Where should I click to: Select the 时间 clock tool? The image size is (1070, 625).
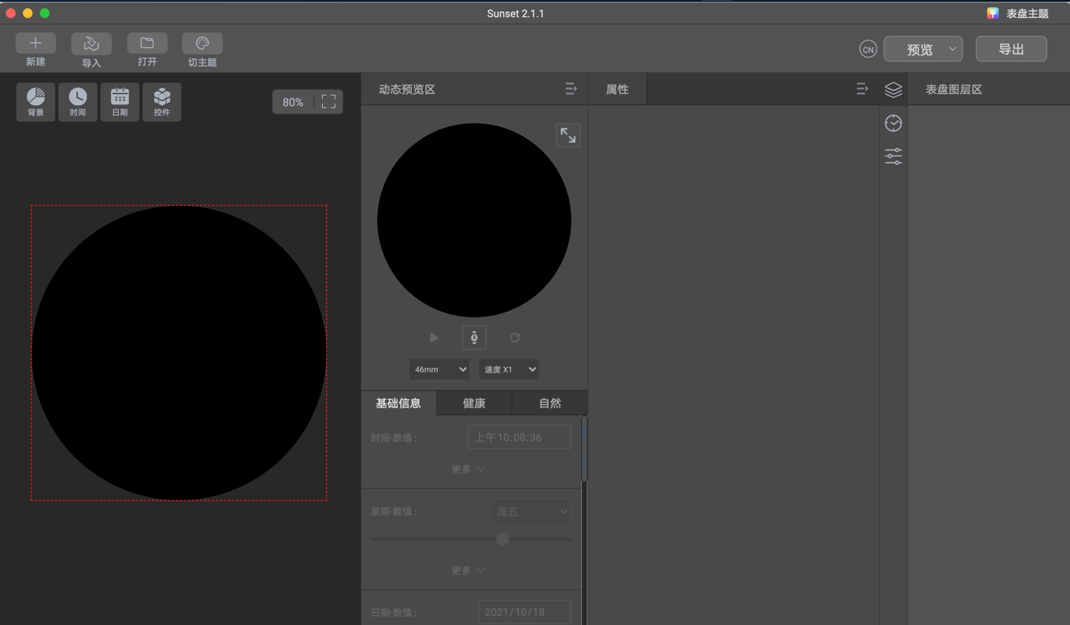click(x=78, y=102)
